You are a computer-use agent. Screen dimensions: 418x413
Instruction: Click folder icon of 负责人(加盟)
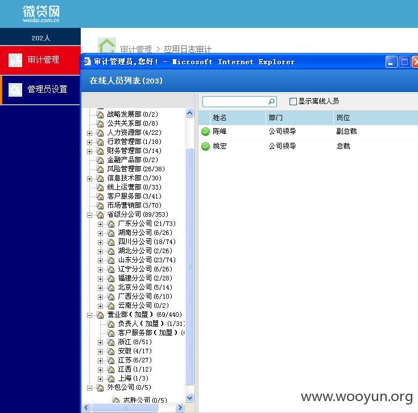[111, 324]
